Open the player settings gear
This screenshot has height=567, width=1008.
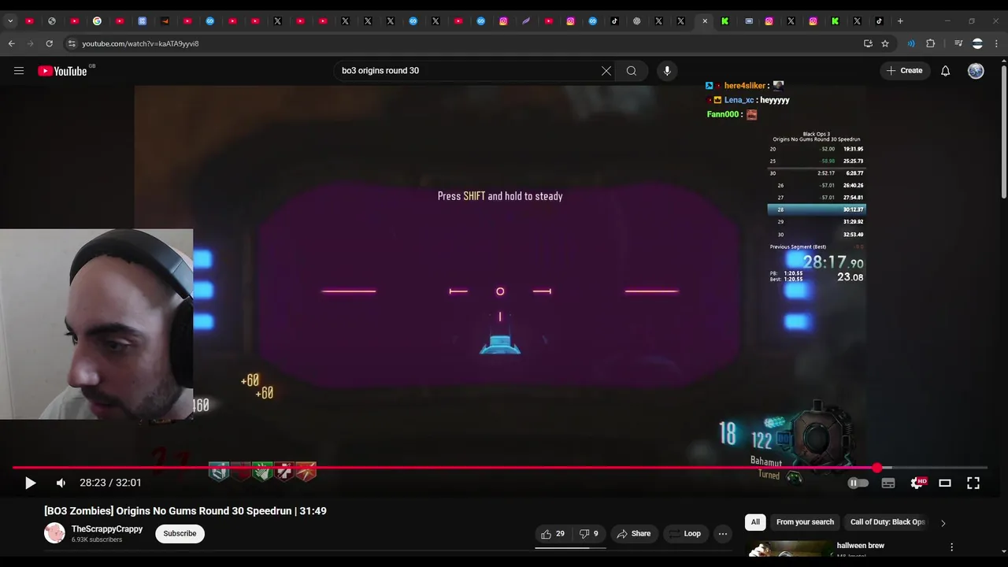pos(917,484)
